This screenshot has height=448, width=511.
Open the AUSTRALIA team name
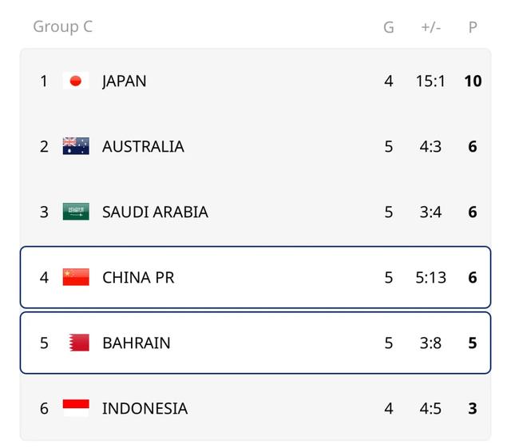[x=143, y=146]
